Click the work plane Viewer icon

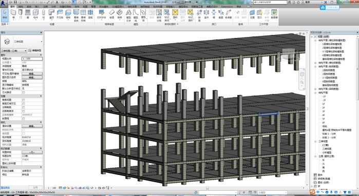274,14
